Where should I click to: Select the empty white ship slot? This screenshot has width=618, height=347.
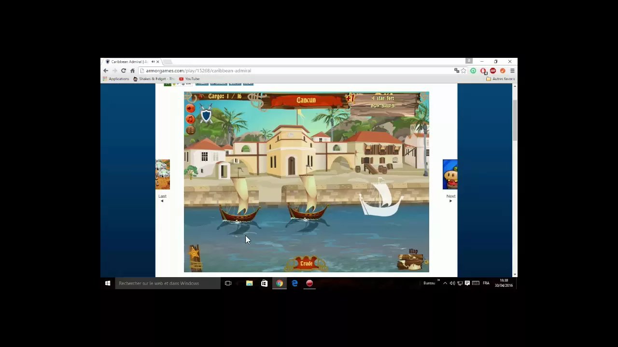tap(381, 198)
